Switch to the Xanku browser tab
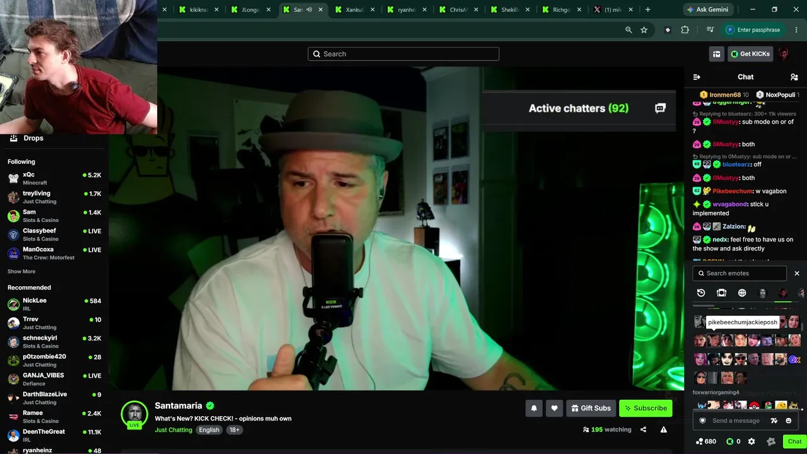The height and width of the screenshot is (454, 807). pyautogui.click(x=356, y=9)
